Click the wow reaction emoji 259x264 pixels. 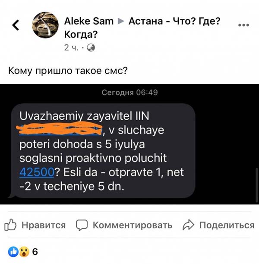pos(24,251)
